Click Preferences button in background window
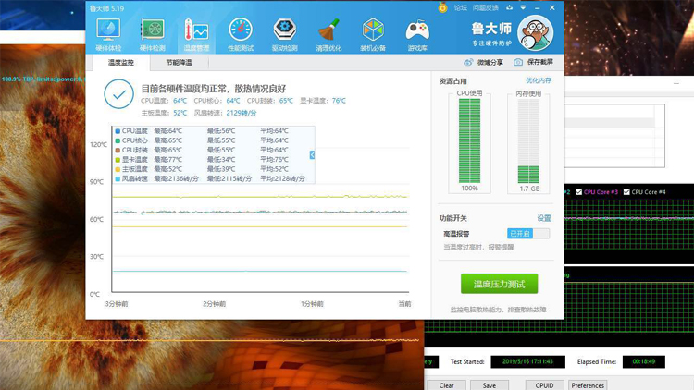 click(588, 385)
